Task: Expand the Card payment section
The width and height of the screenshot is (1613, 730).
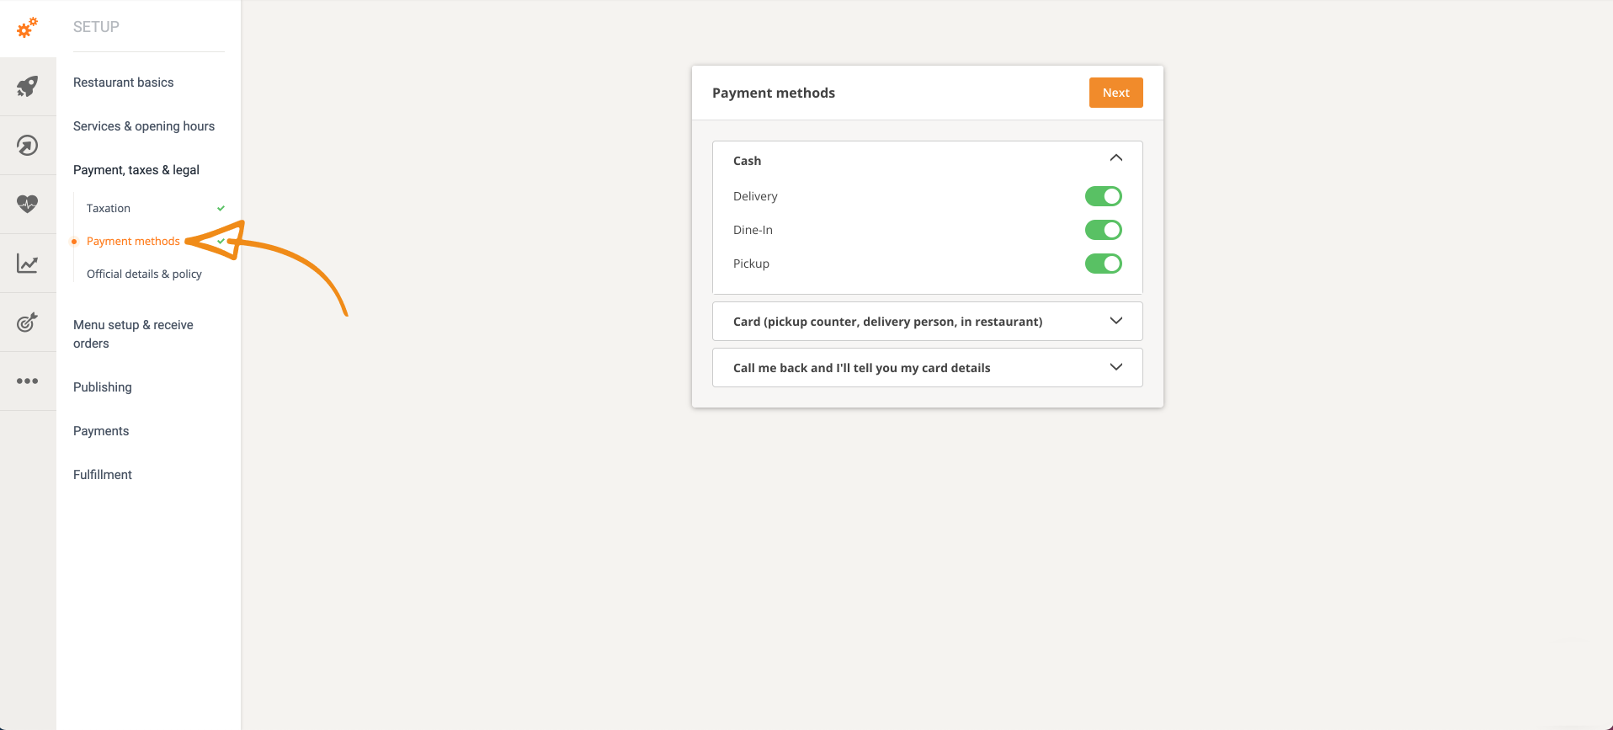Action: coord(928,321)
